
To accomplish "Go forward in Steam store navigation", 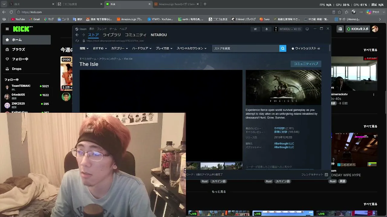I will 83,35.
